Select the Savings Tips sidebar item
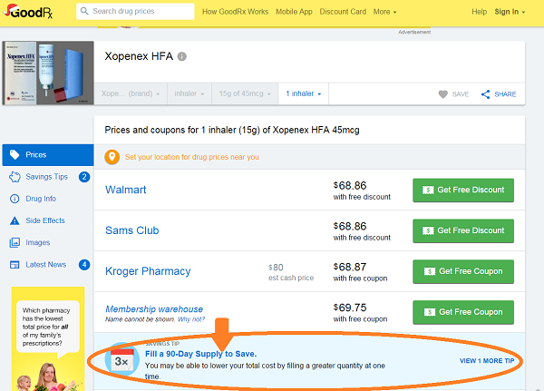The image size is (544, 391). (x=46, y=177)
